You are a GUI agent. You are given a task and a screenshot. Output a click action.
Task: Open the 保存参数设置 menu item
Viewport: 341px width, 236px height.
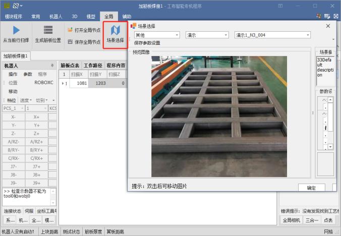coord(147,43)
